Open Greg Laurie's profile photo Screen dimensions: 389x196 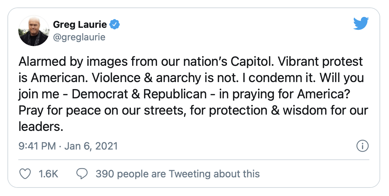click(34, 31)
